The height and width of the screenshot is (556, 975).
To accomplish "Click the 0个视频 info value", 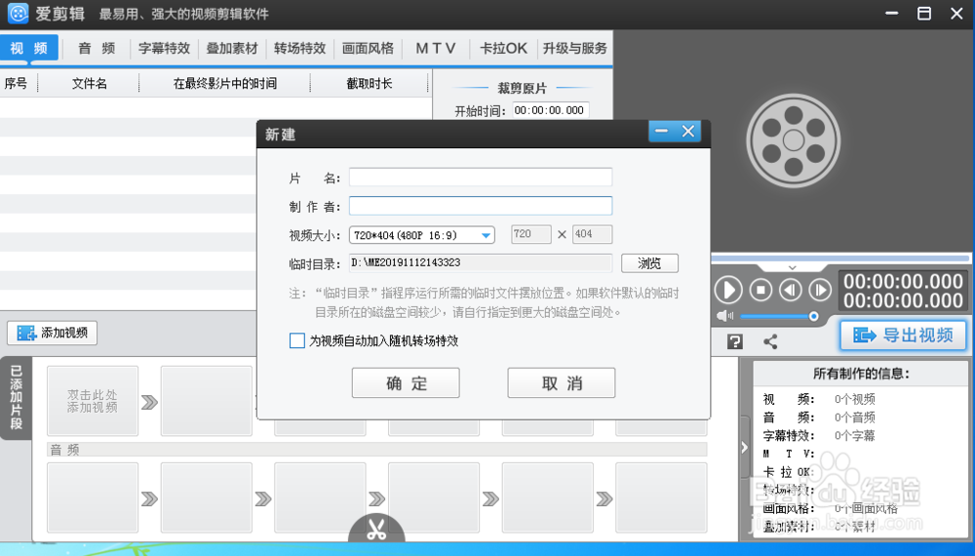I will [x=854, y=399].
